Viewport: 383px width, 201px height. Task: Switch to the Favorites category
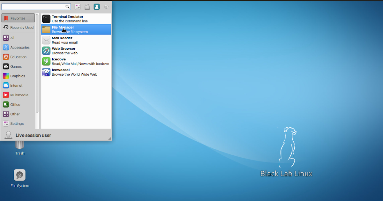click(x=18, y=18)
